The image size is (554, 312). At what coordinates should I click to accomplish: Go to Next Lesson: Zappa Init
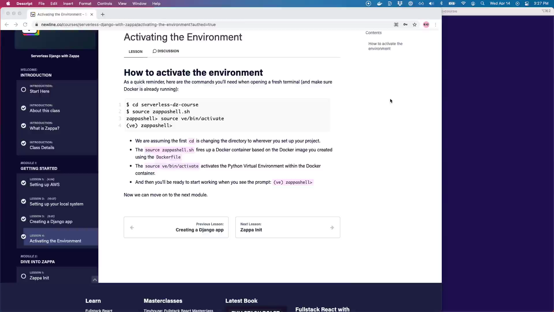pyautogui.click(x=288, y=227)
